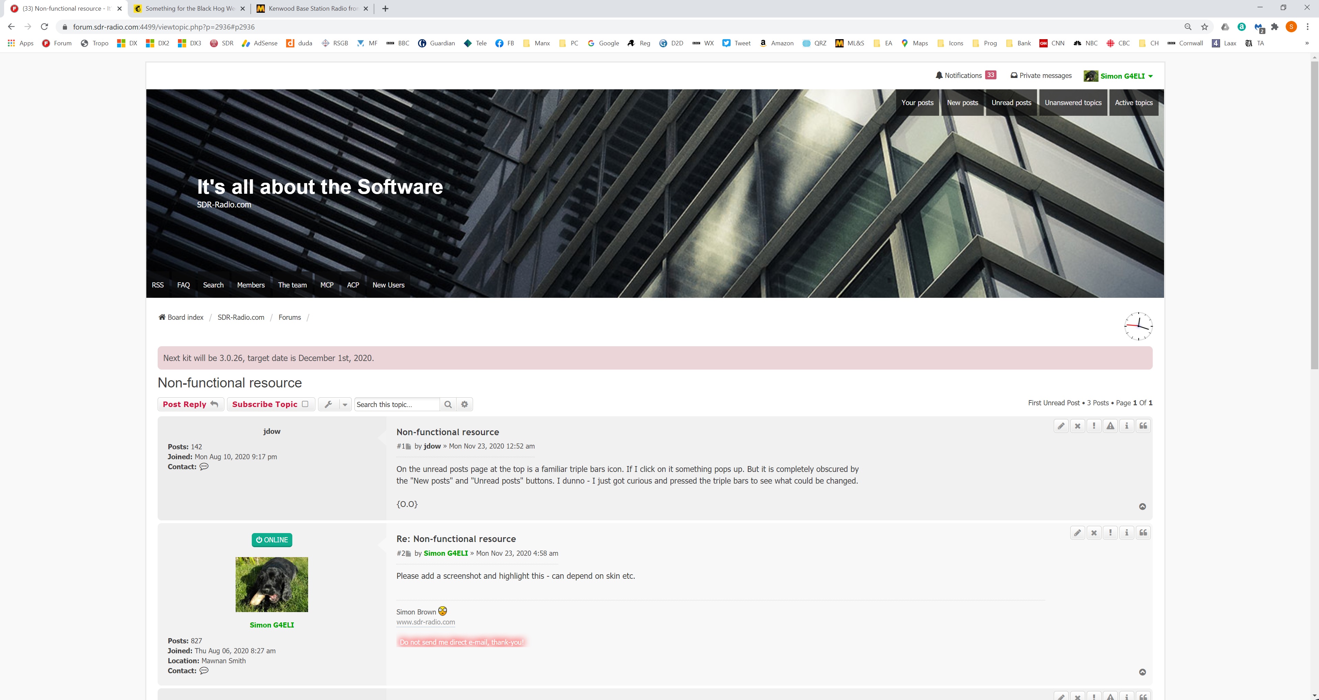This screenshot has width=1319, height=700.
Task: Go to Members in the navigation bar
Action: pyautogui.click(x=250, y=285)
